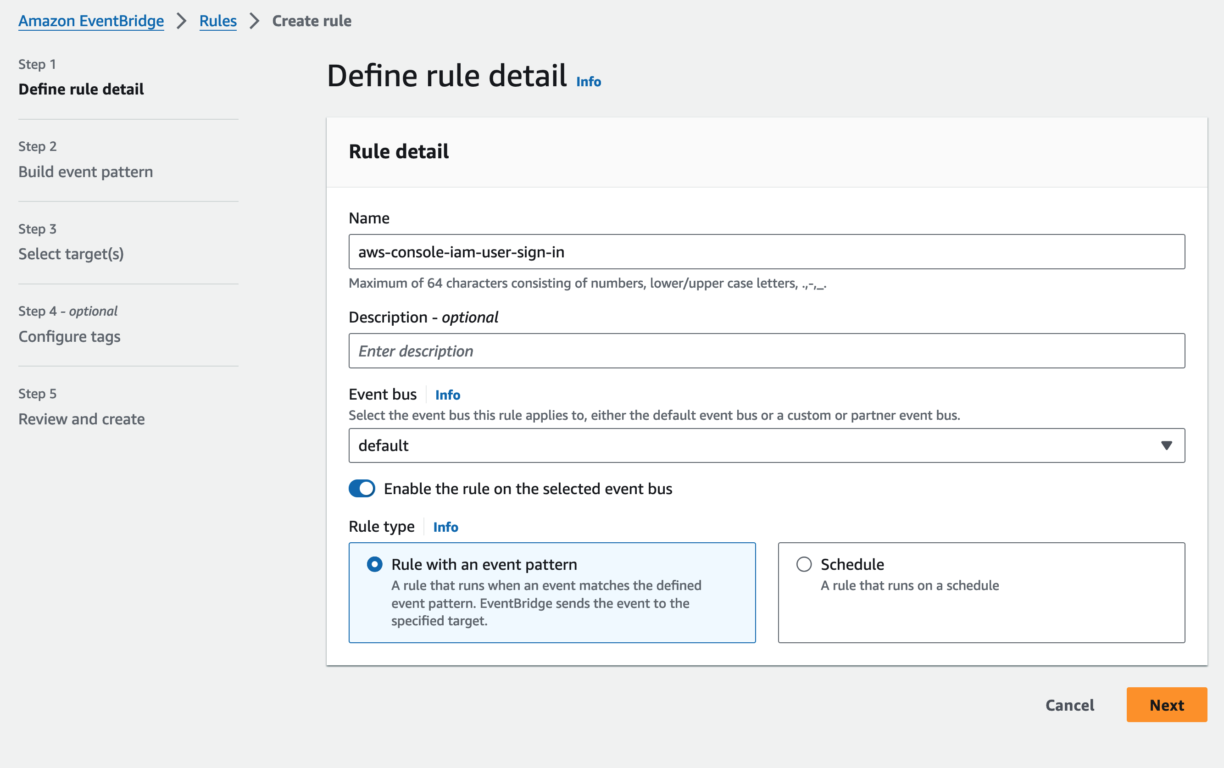The height and width of the screenshot is (768, 1224).
Task: Go to Step 2 Build event pattern
Action: tap(85, 172)
